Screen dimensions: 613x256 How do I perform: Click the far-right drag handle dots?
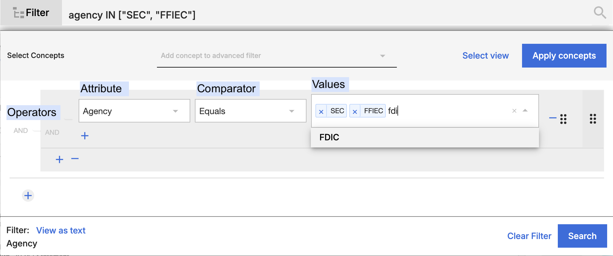(x=593, y=119)
